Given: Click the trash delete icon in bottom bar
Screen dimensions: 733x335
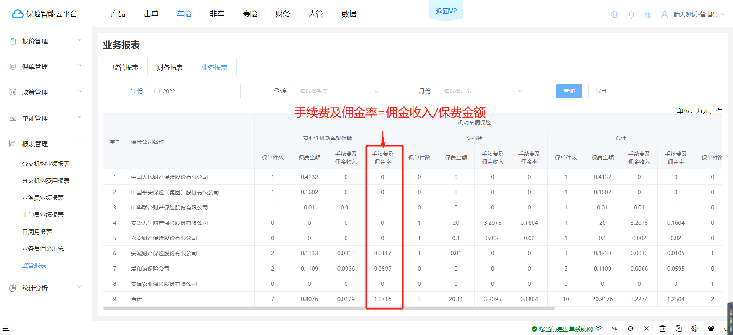Looking at the screenshot, I should pos(662,328).
